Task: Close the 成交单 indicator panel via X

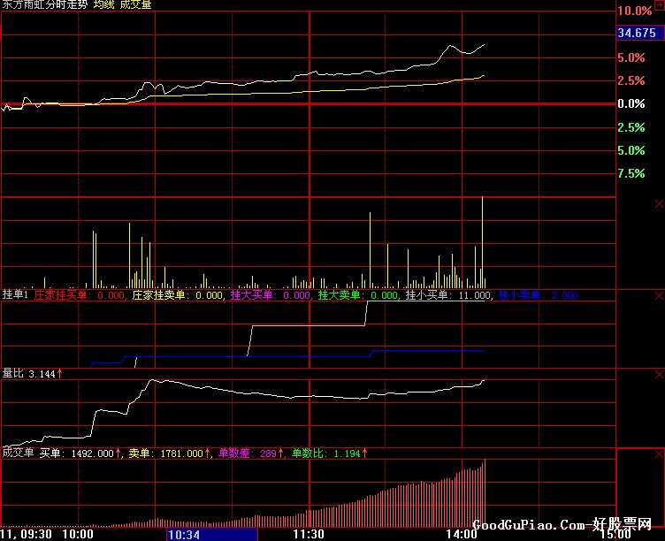Action: click(x=659, y=454)
